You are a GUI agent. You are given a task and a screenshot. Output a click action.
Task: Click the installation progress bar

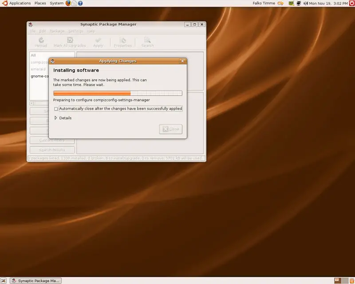click(x=118, y=93)
